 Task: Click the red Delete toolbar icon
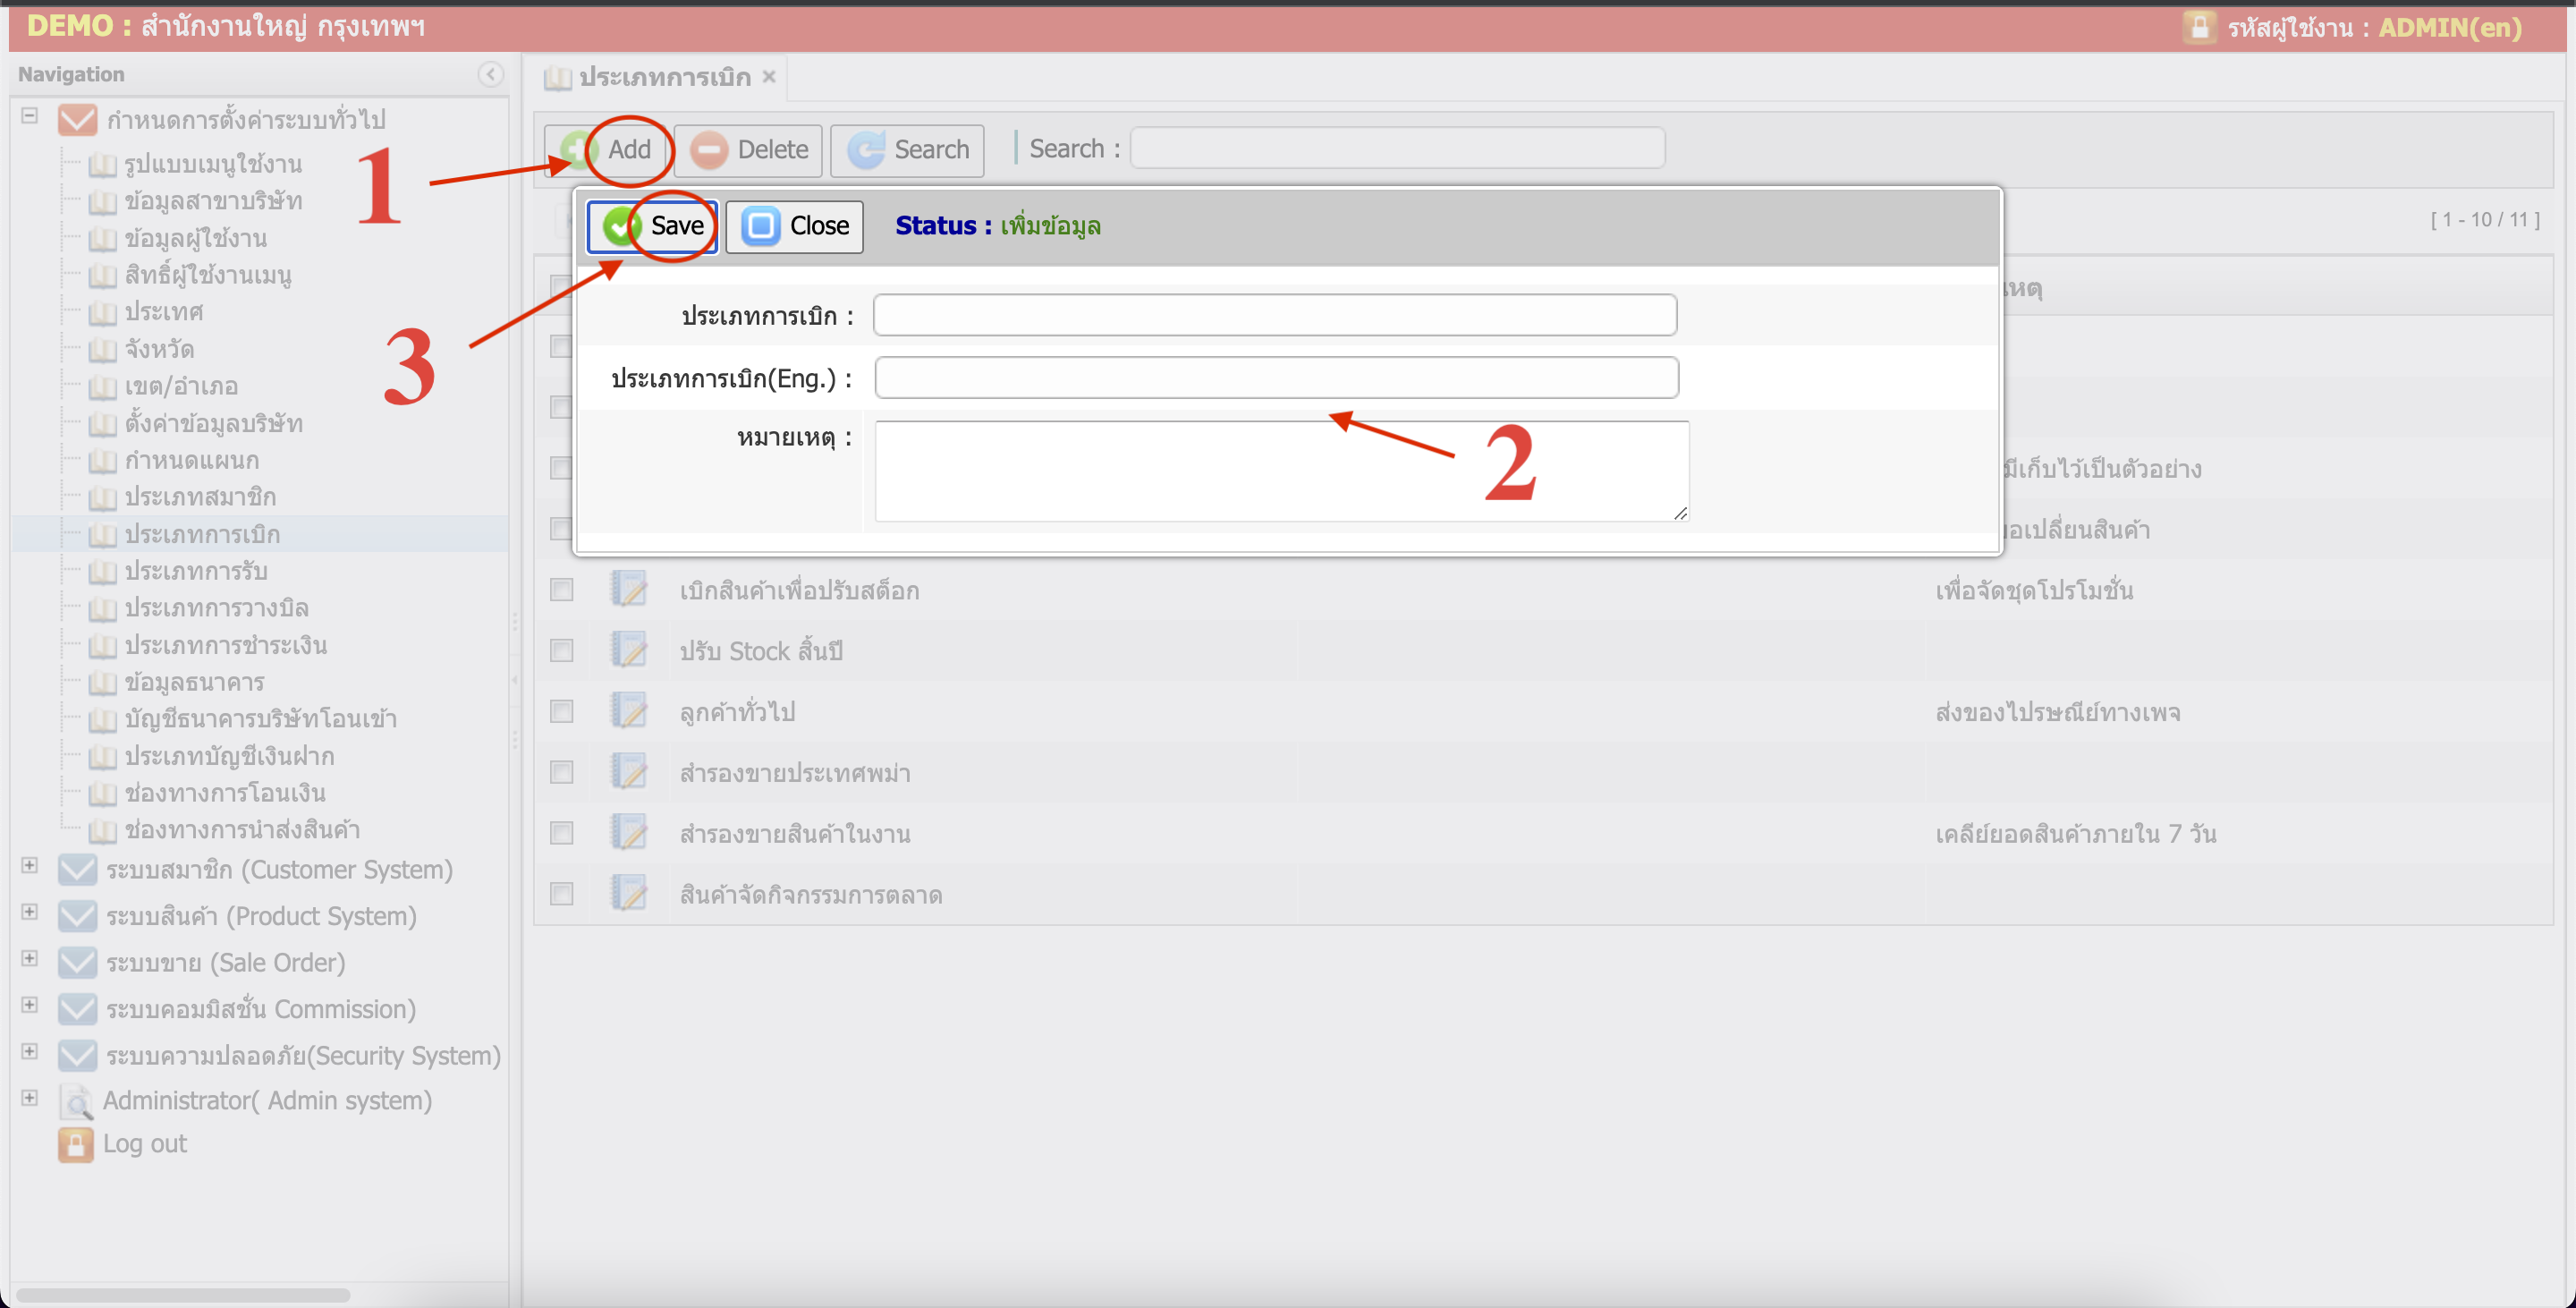(x=709, y=150)
